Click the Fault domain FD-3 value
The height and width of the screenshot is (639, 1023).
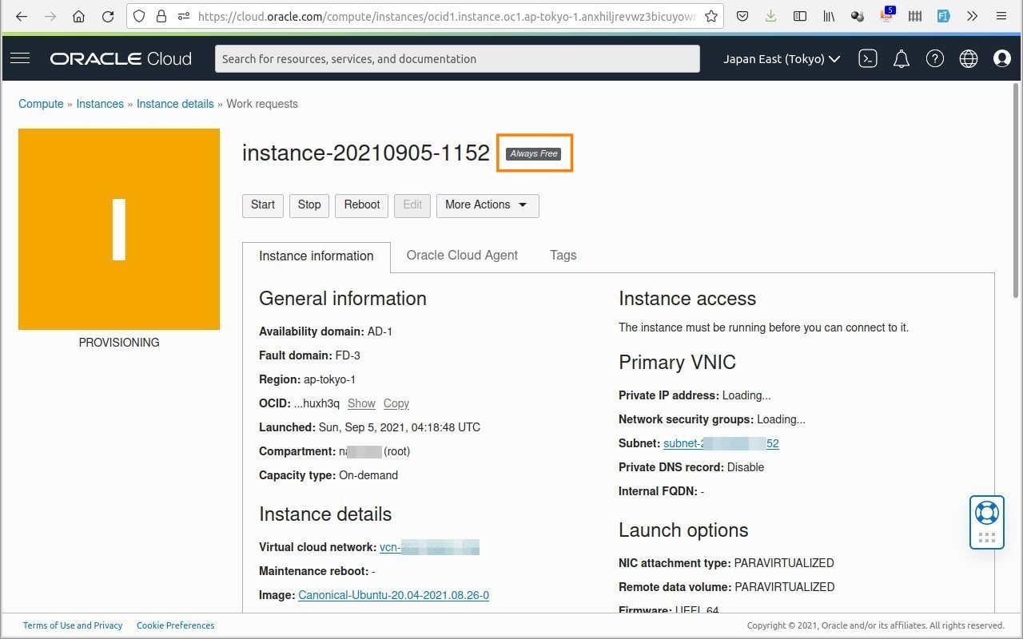coord(348,355)
